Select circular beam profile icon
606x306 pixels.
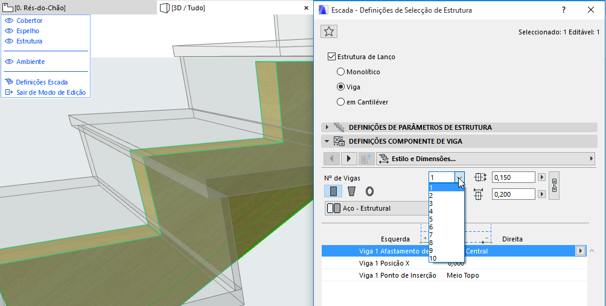point(369,192)
